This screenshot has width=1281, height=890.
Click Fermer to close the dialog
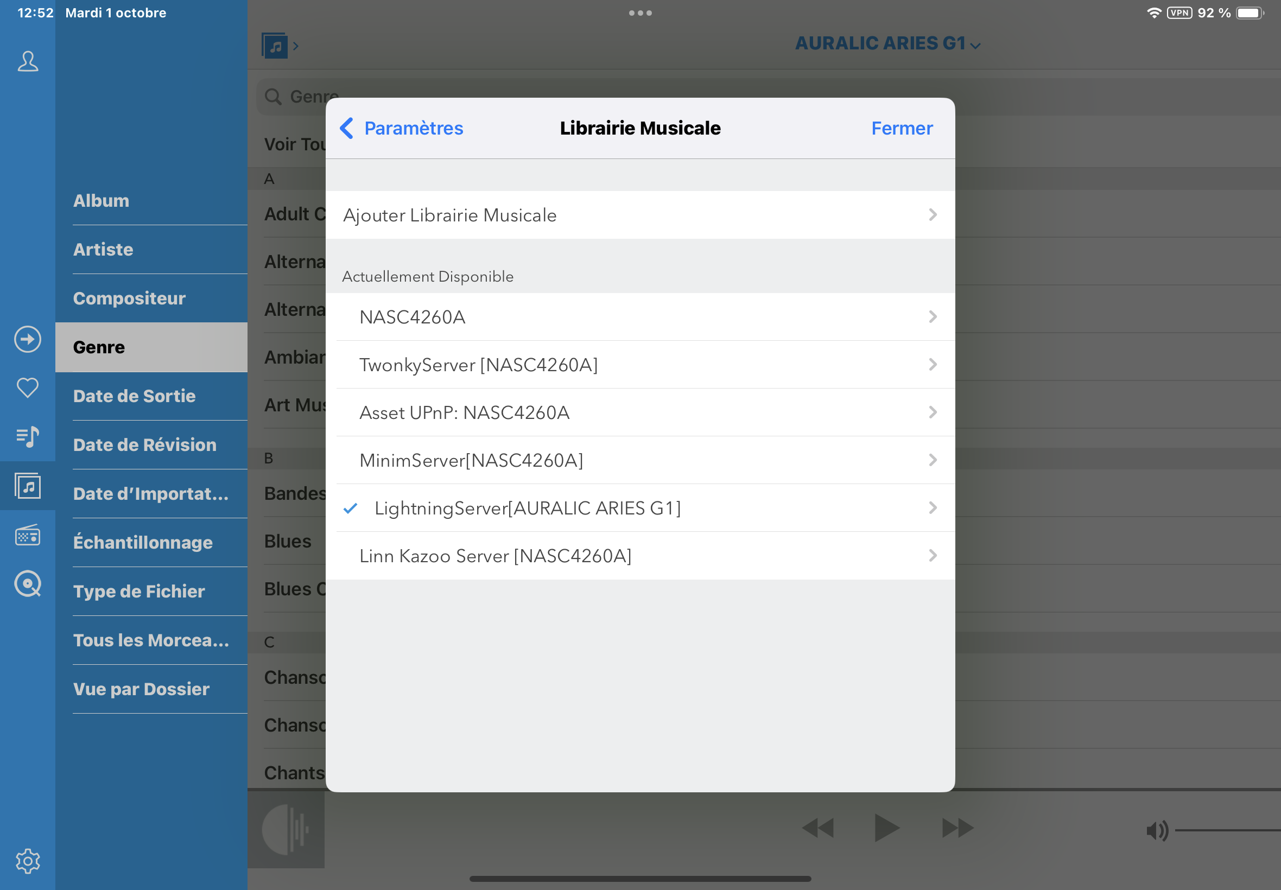pyautogui.click(x=901, y=128)
